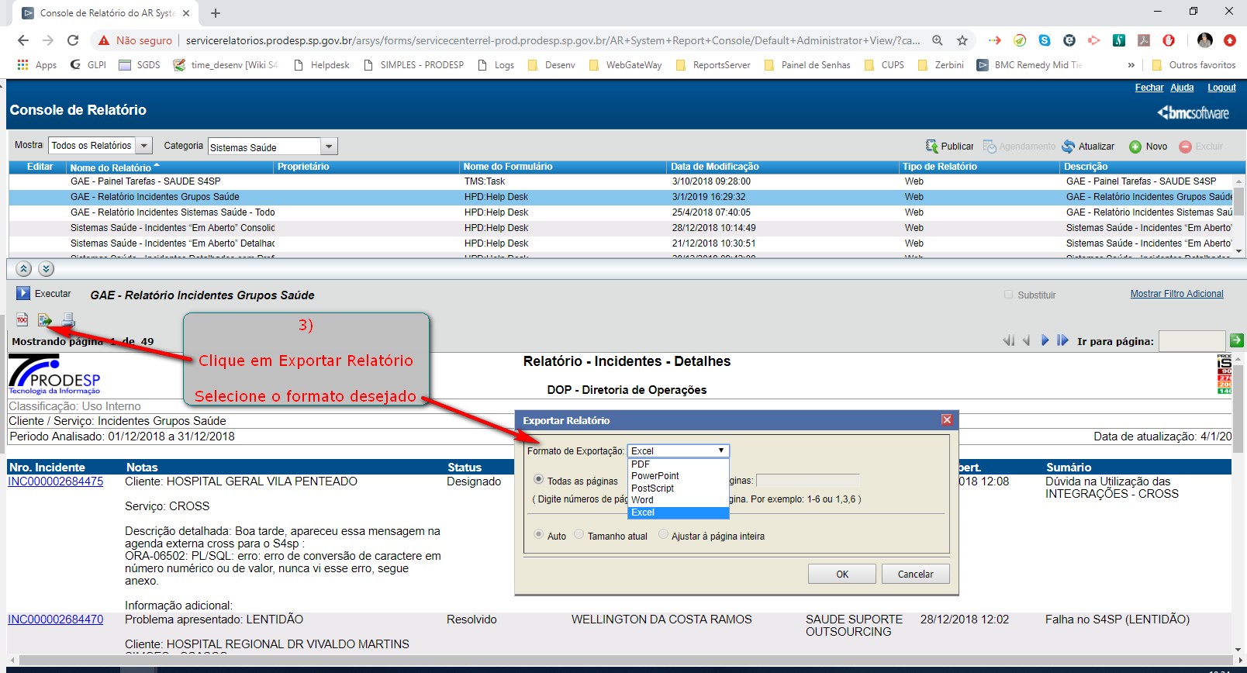Open the Helpdesk bookmark
The image size is (1247, 673).
pyautogui.click(x=321, y=65)
